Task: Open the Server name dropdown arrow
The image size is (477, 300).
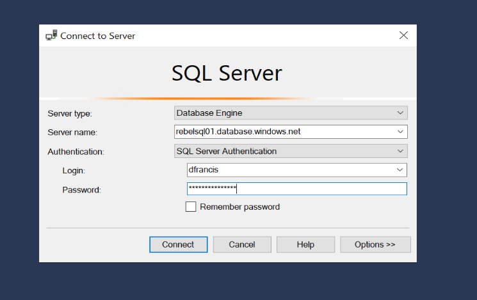Action: pyautogui.click(x=400, y=132)
